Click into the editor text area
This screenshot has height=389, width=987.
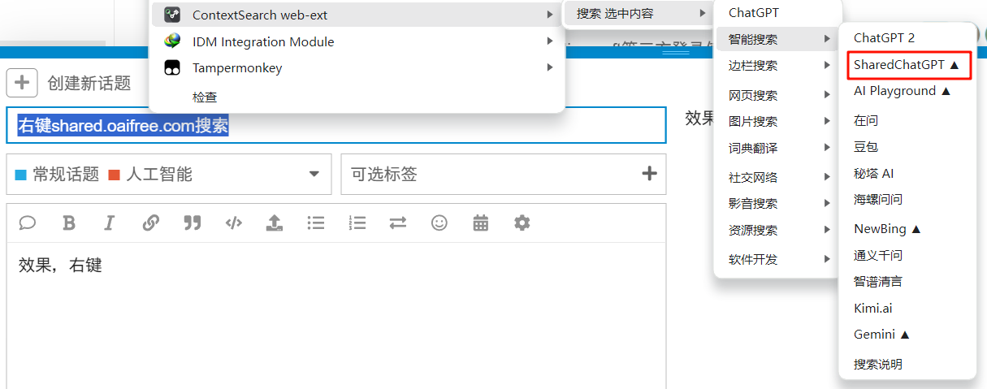click(336, 317)
